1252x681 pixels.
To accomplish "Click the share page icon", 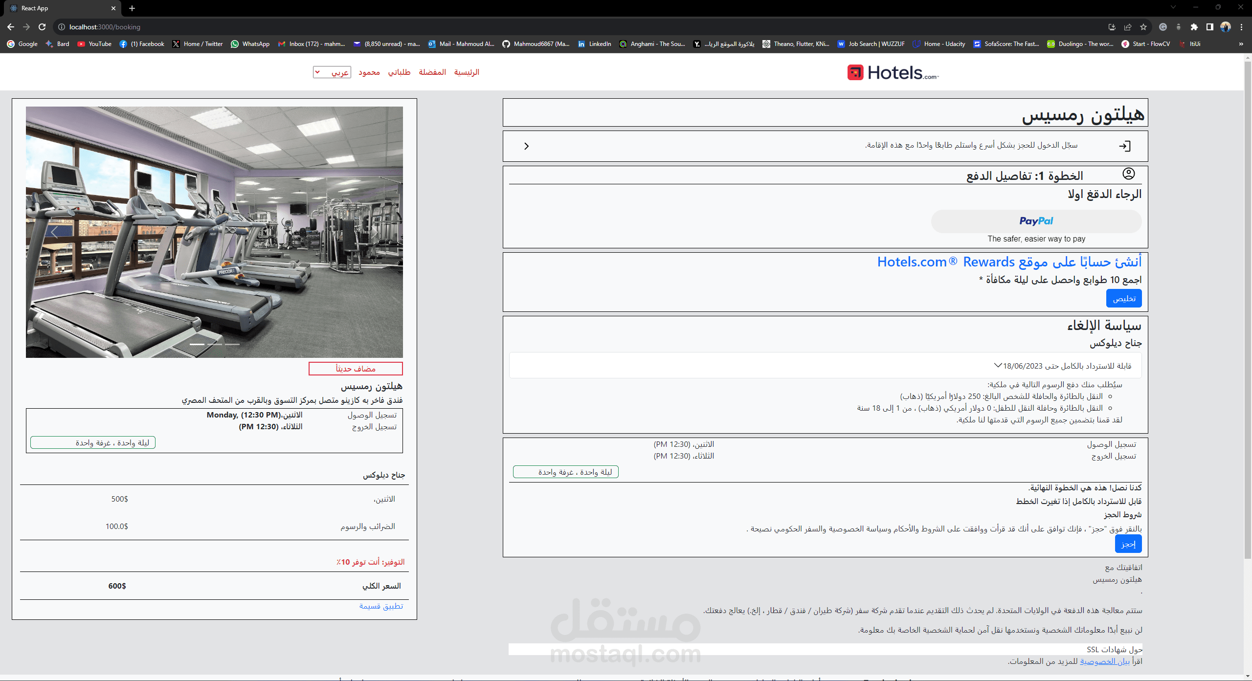I will click(1128, 27).
